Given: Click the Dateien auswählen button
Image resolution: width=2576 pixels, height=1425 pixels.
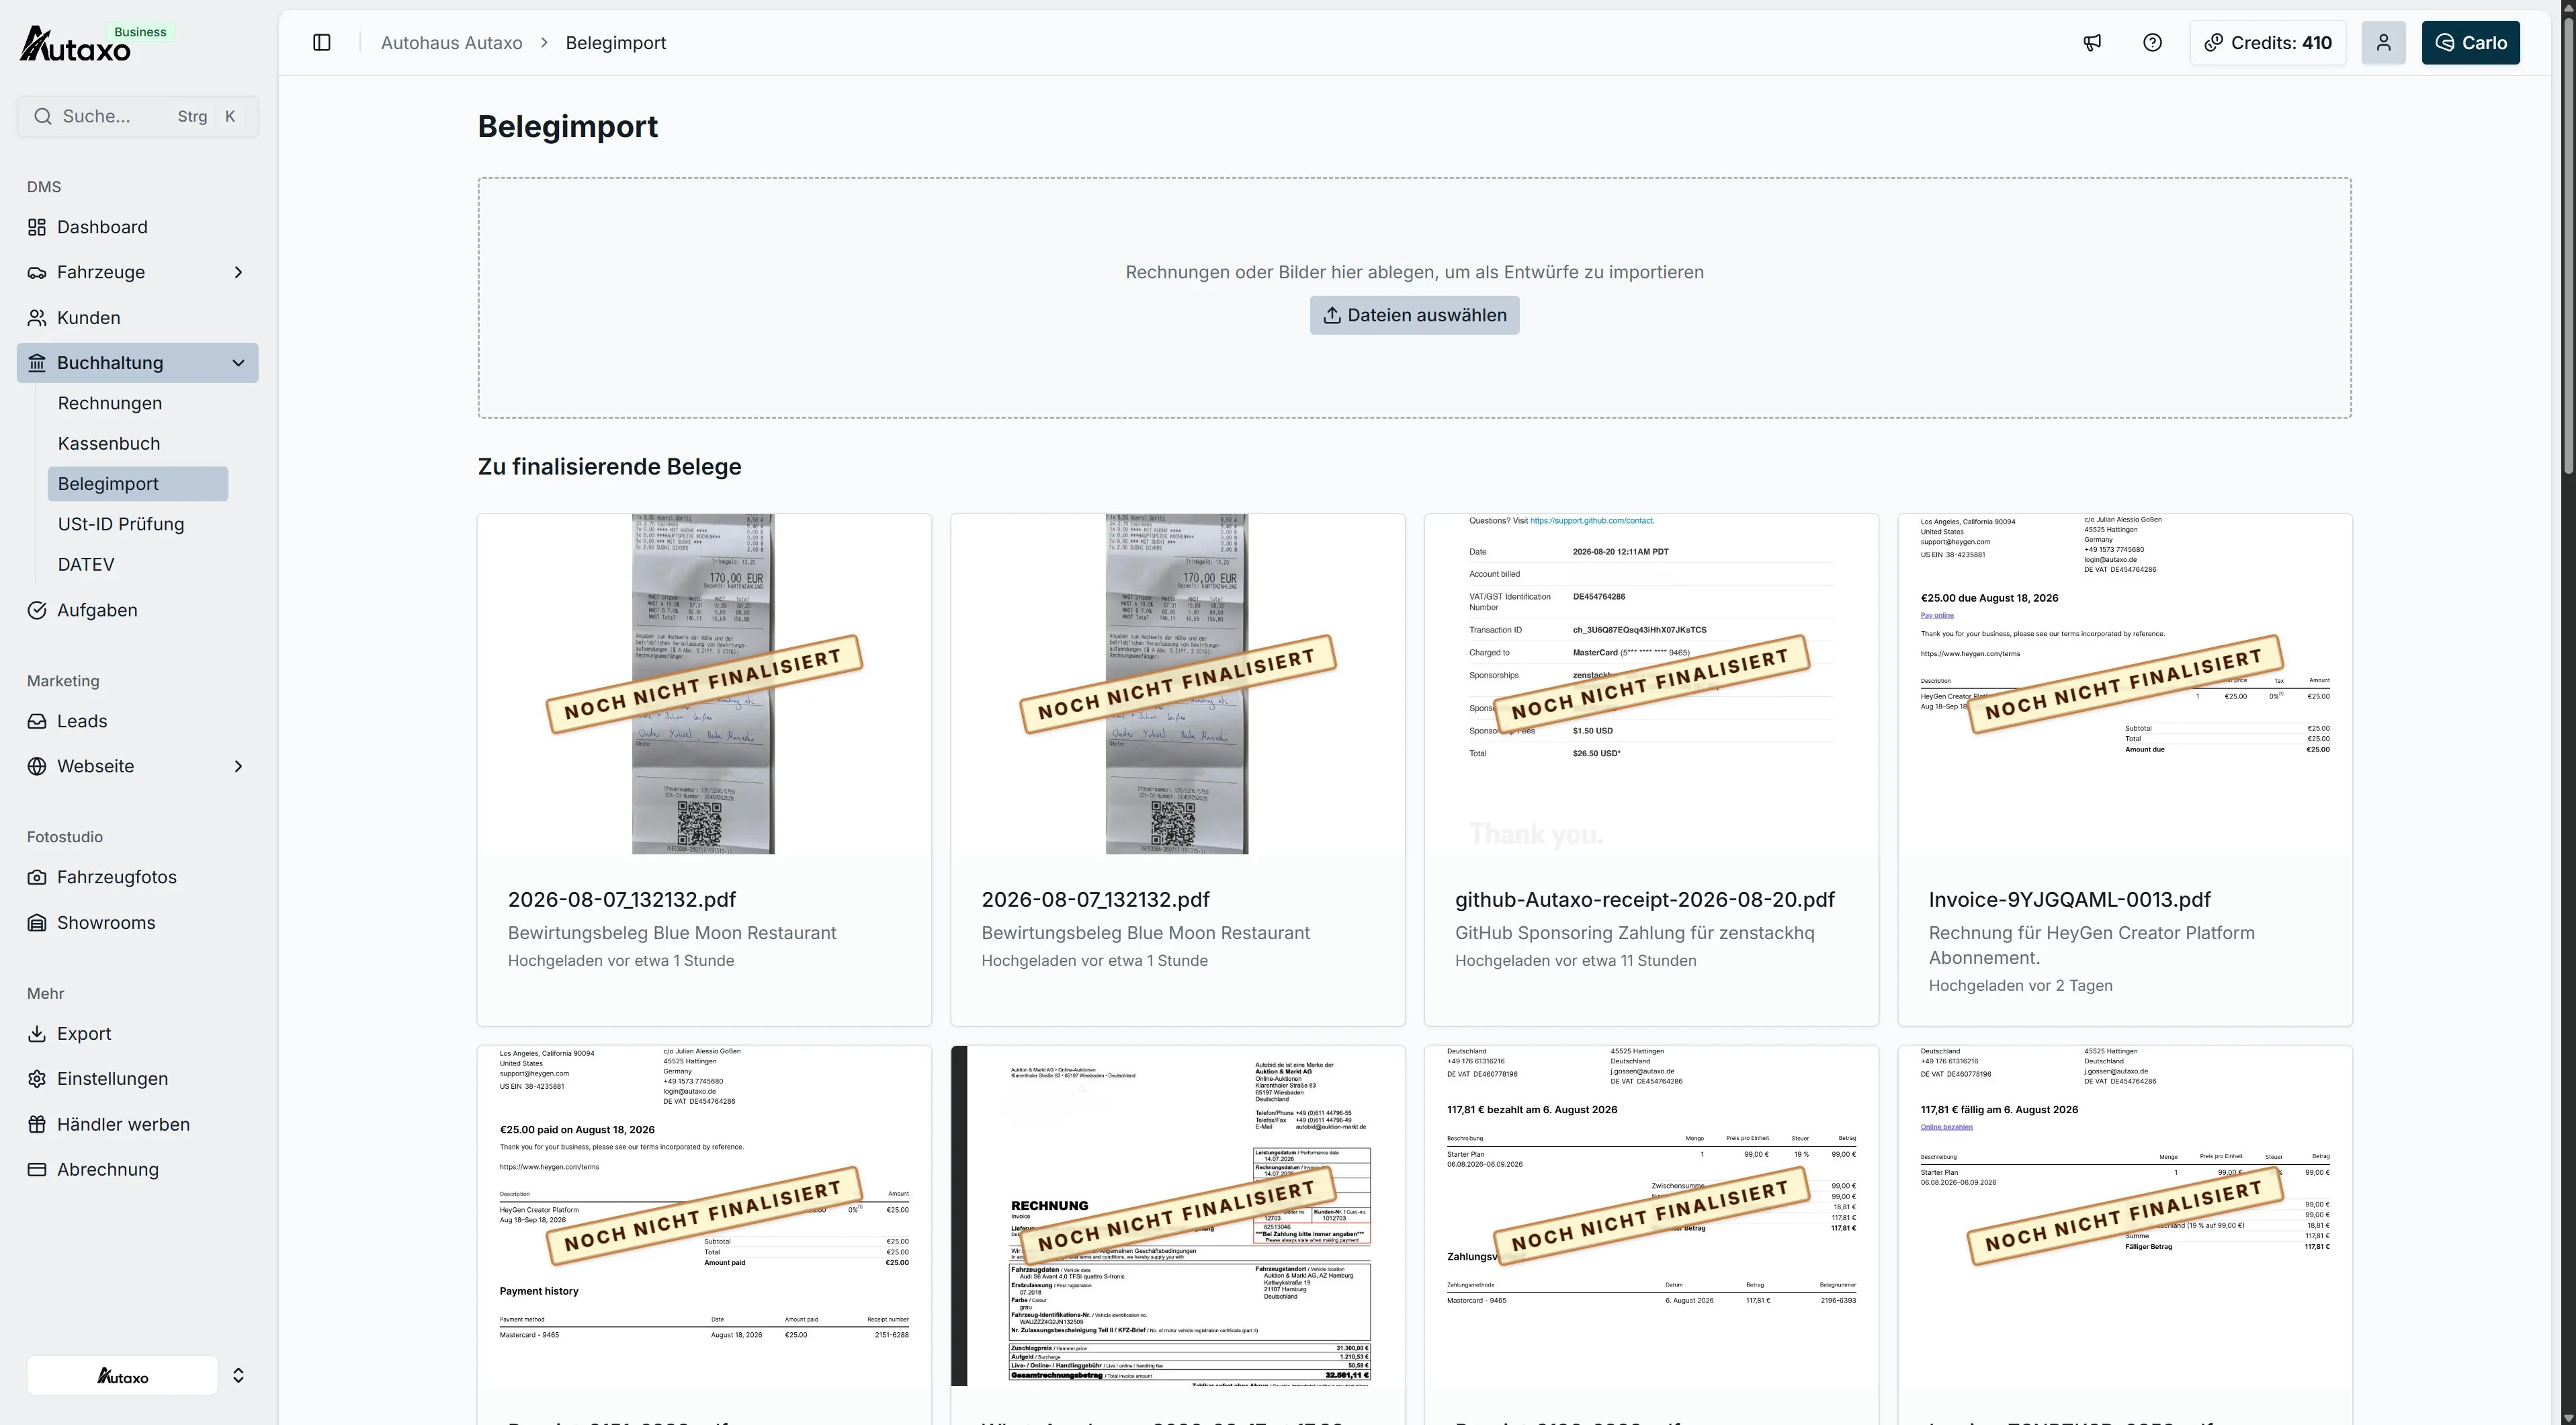Looking at the screenshot, I should tap(1415, 315).
